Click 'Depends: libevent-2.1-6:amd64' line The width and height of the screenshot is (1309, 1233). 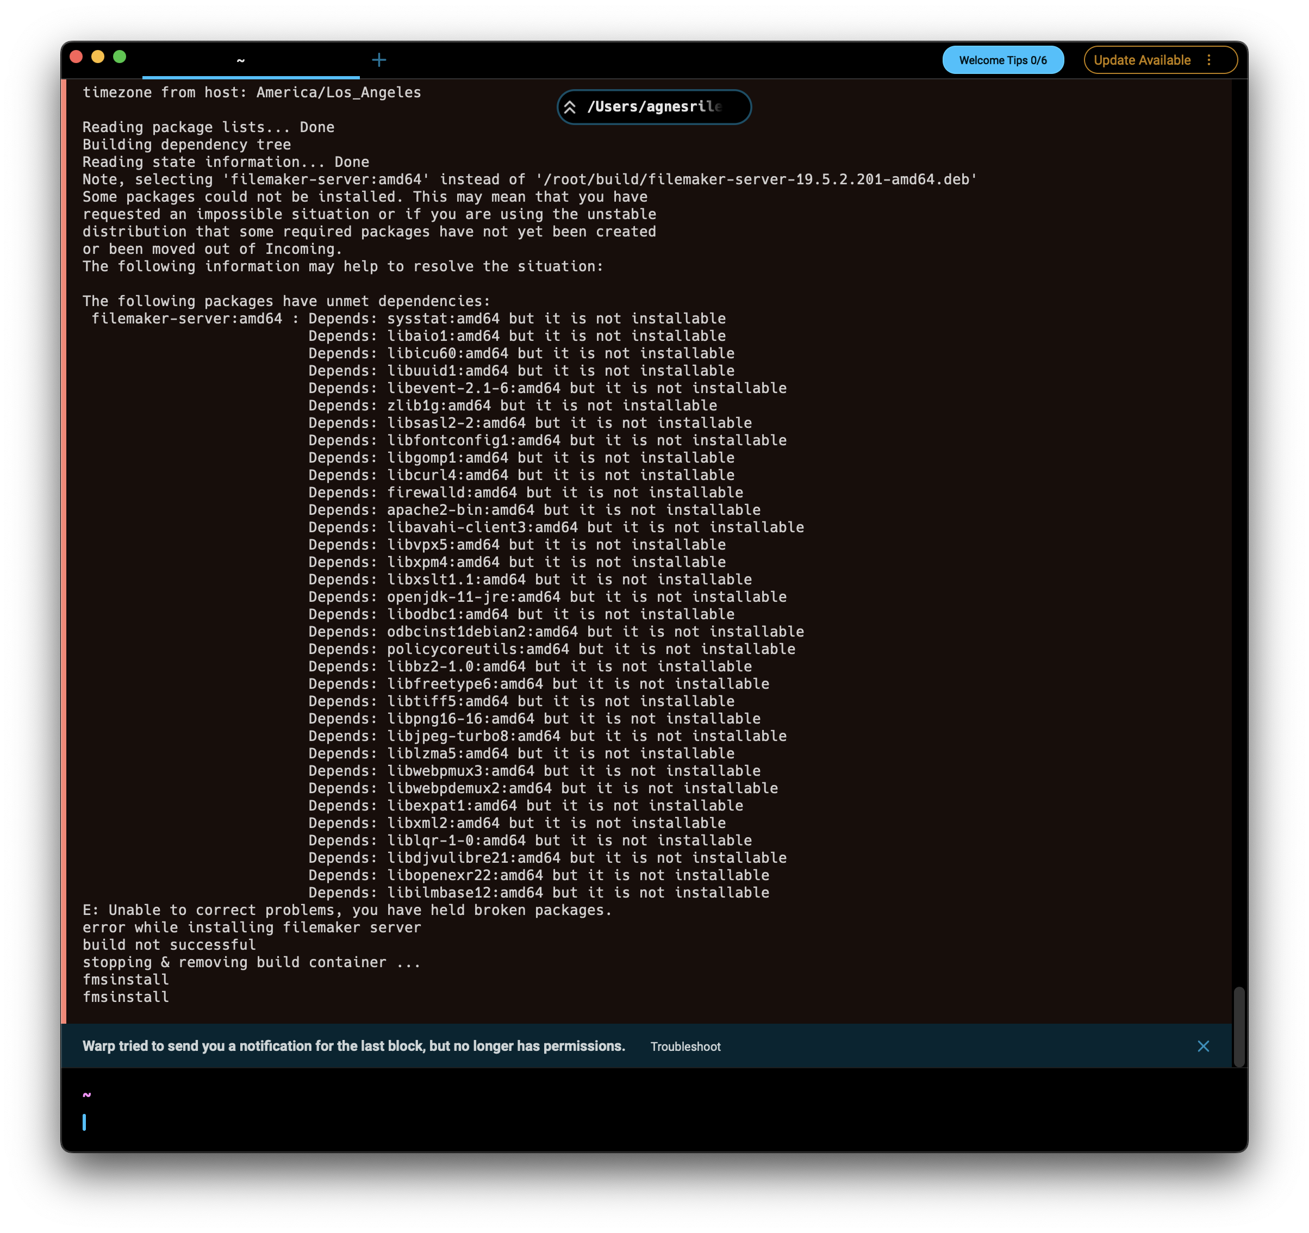pyautogui.click(x=547, y=388)
